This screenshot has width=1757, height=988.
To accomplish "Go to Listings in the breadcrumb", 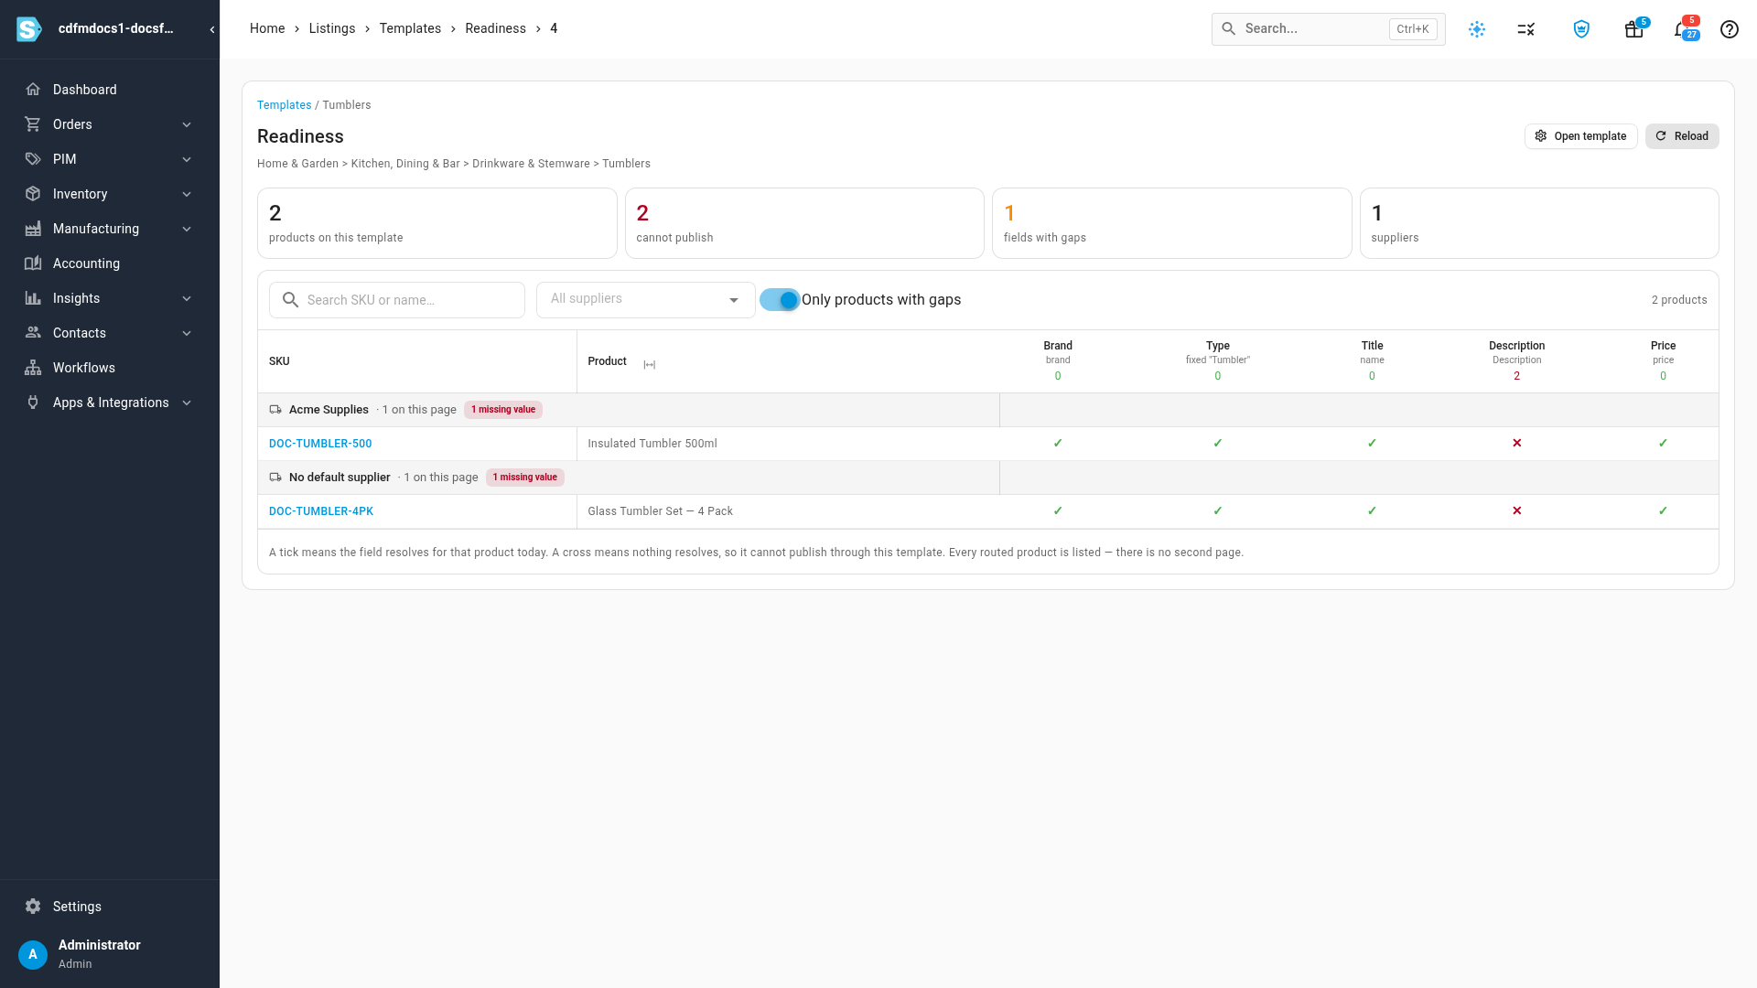I will click(332, 29).
